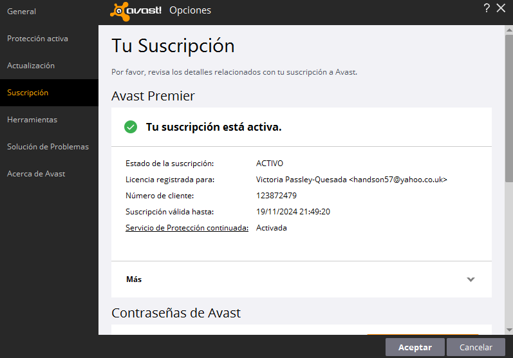Click 'Tu suscripción está activa.' text
The image size is (513, 358).
tap(214, 127)
